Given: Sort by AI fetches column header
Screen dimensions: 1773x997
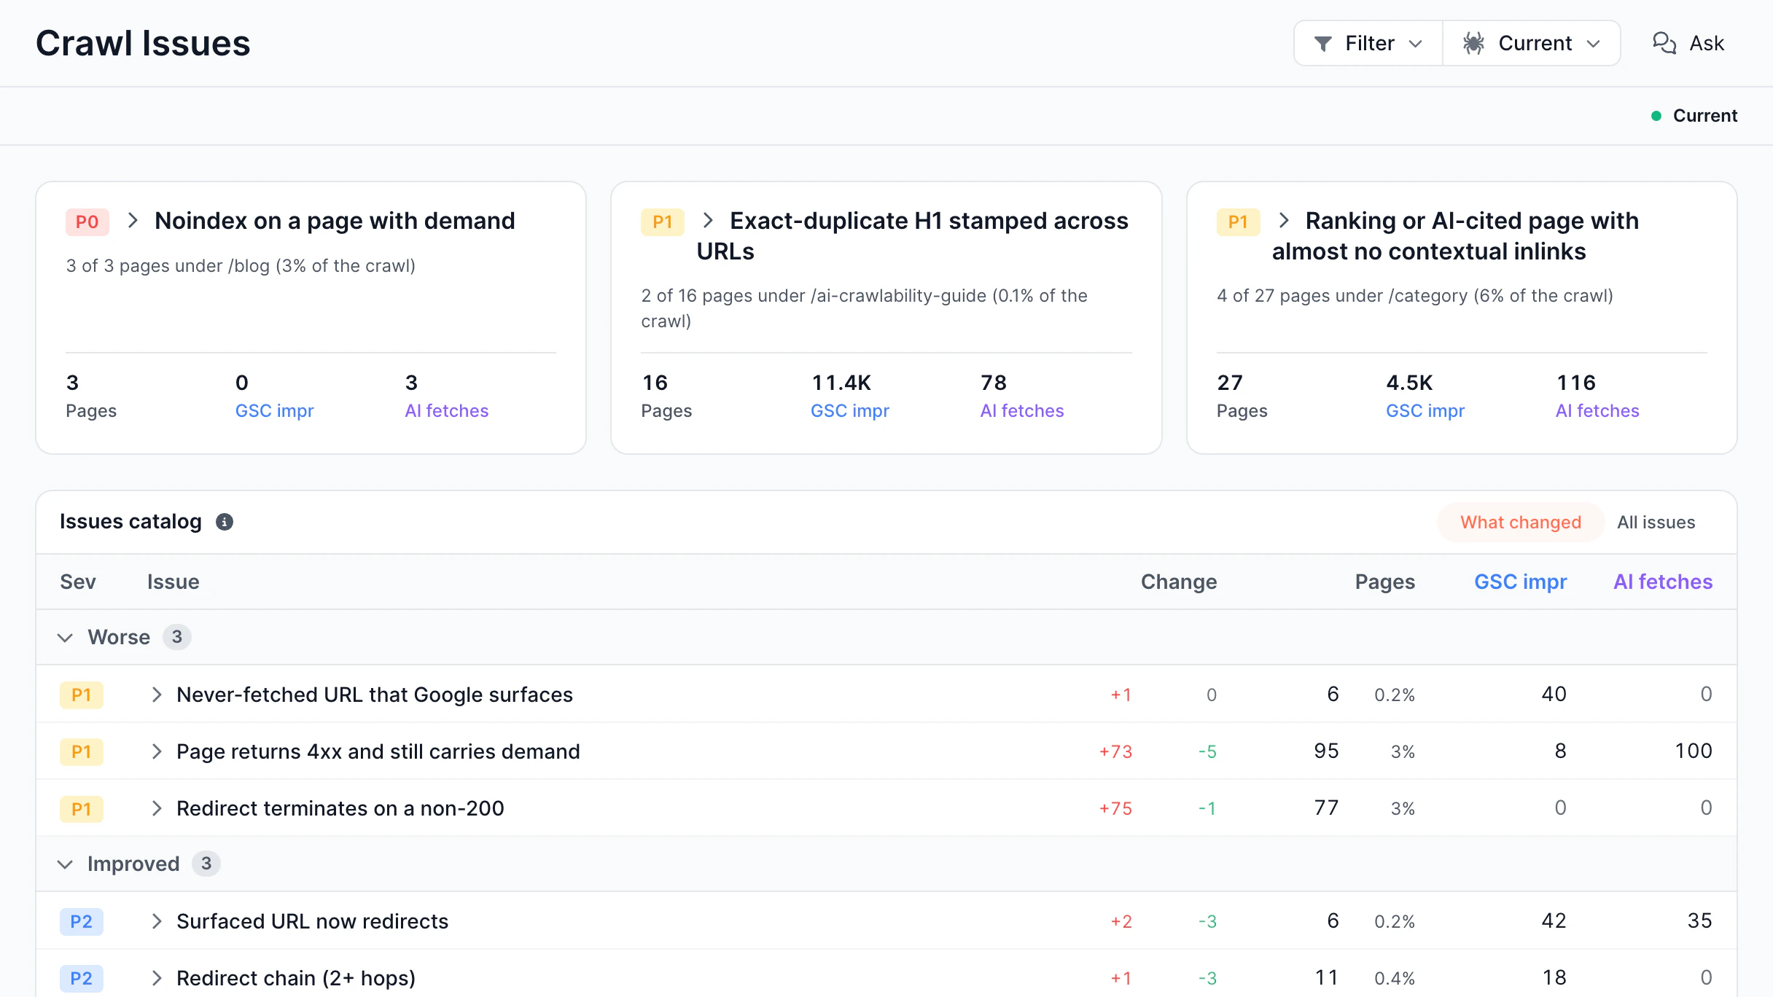Looking at the screenshot, I should tap(1663, 582).
